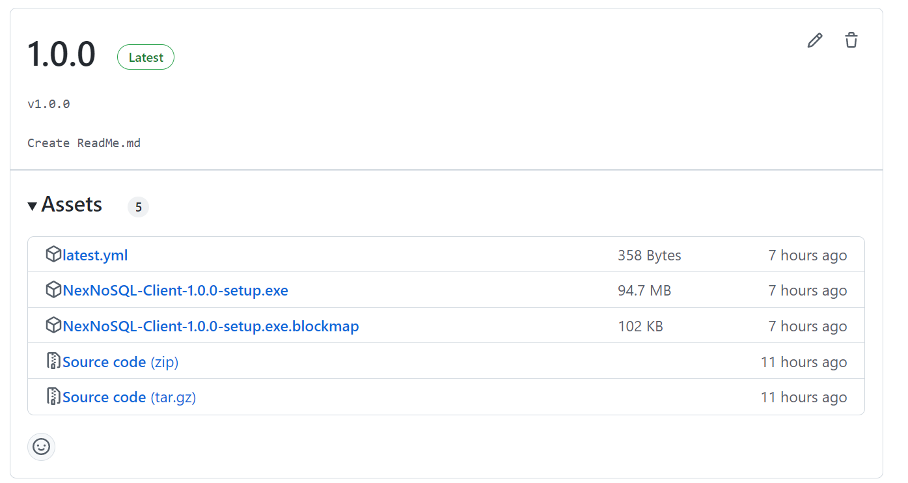
Task: Click the archive icon beside Source code (tar.gz)
Action: [x=53, y=396]
